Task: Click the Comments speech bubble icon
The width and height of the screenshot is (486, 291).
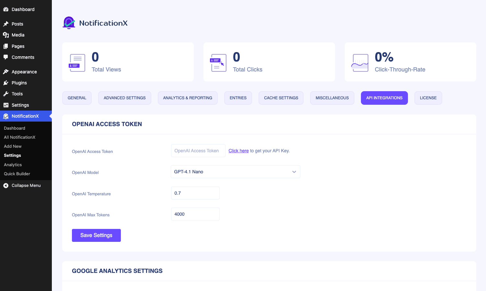Action: pos(6,57)
